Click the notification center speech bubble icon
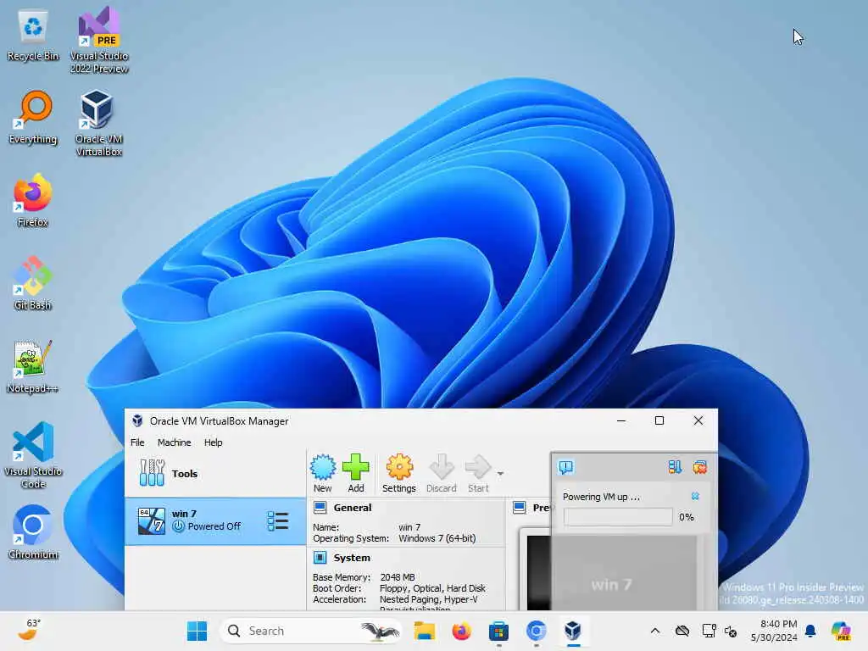The image size is (868, 651). click(x=566, y=467)
